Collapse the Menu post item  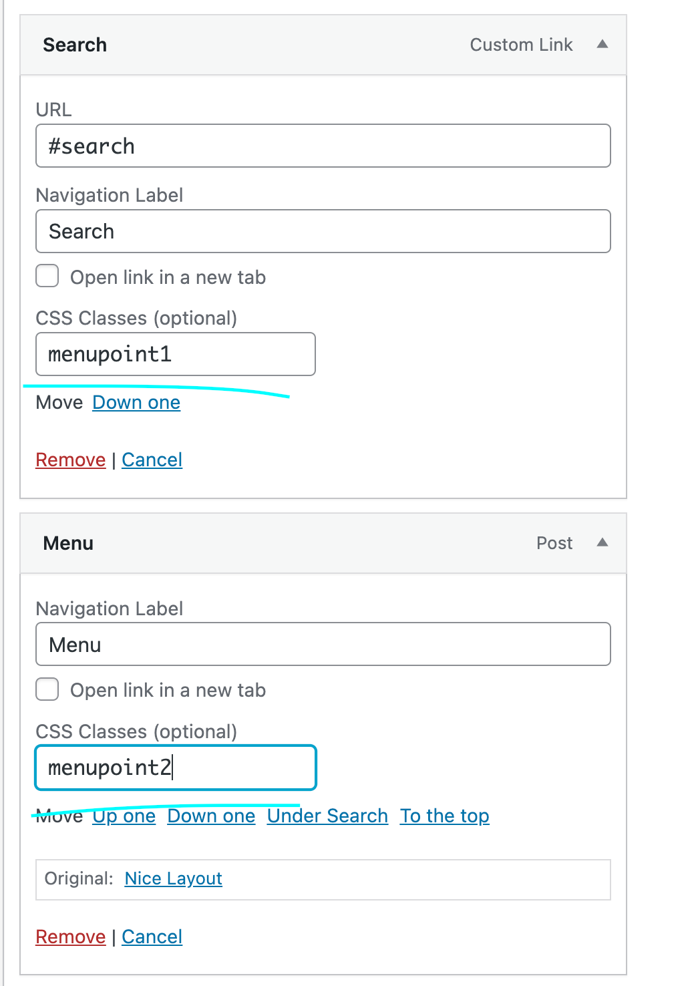[x=602, y=543]
